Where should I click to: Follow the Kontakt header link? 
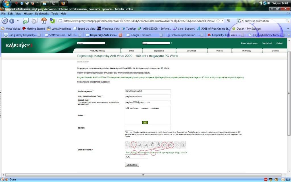point(279,43)
